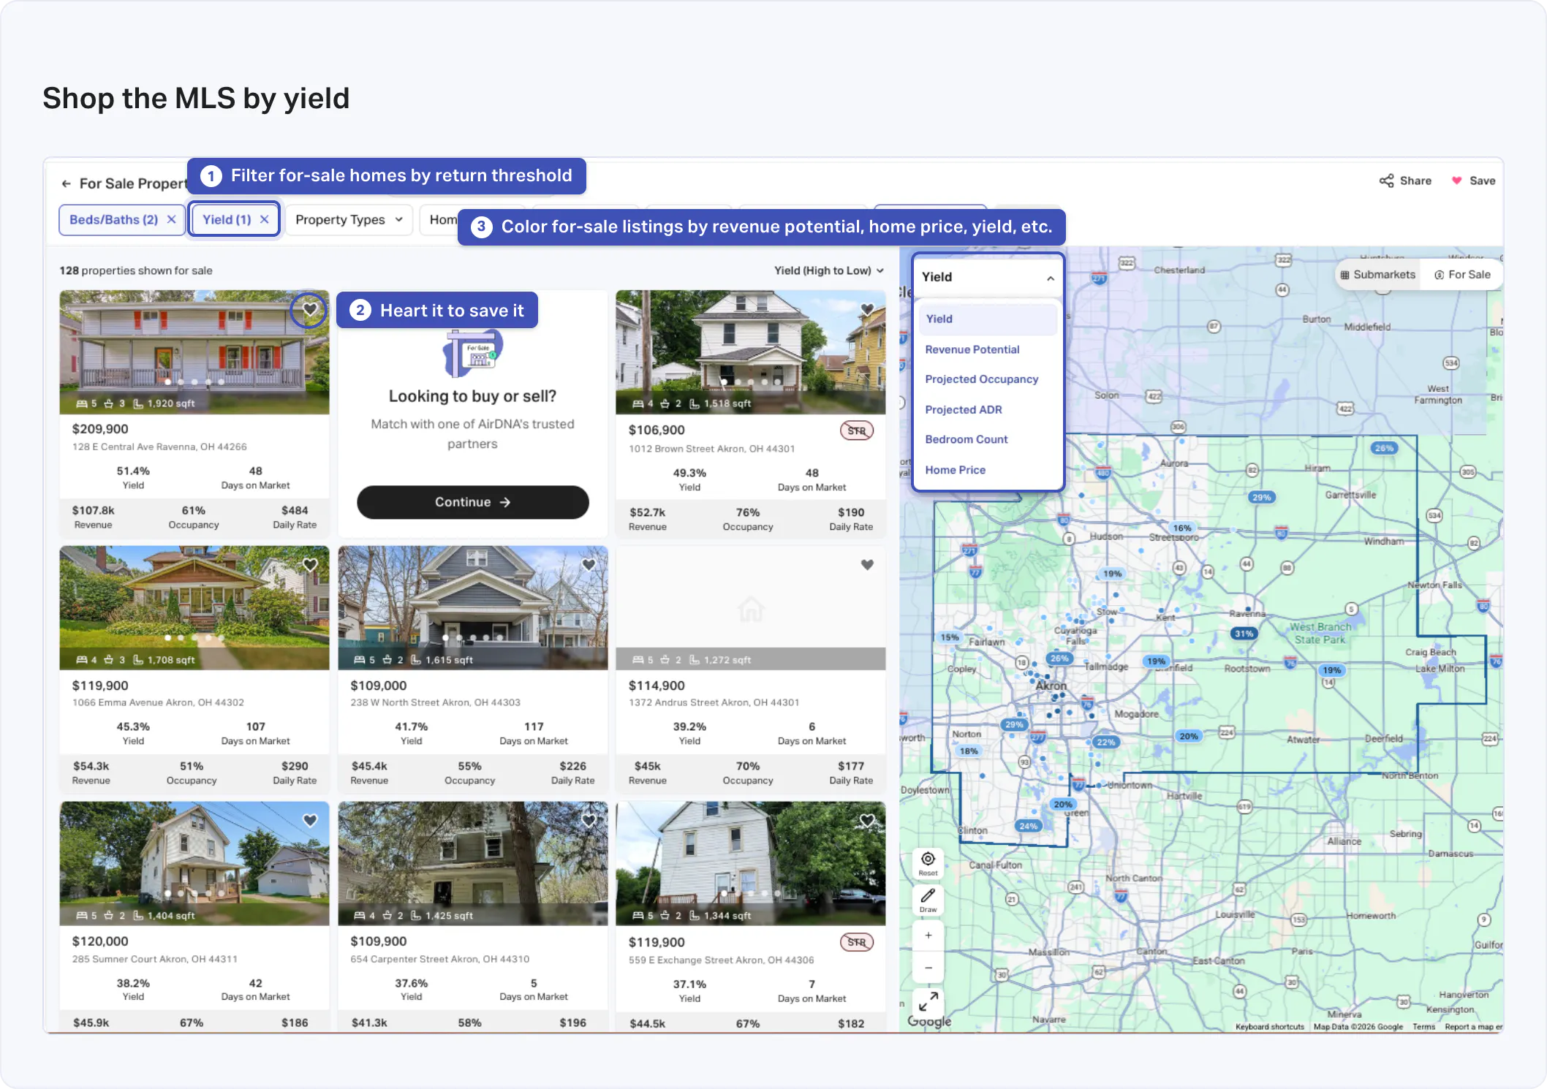Open the Yield (1) filter chip

click(x=227, y=219)
